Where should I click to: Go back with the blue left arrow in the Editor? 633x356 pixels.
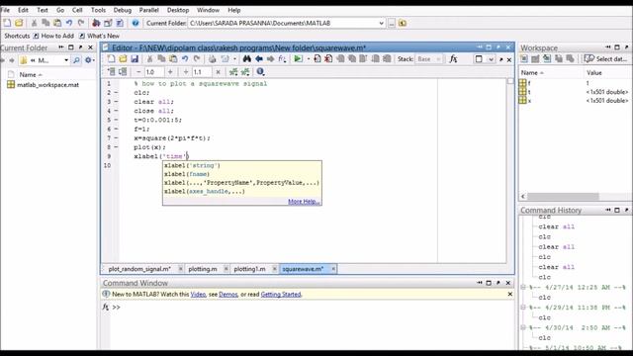point(258,59)
